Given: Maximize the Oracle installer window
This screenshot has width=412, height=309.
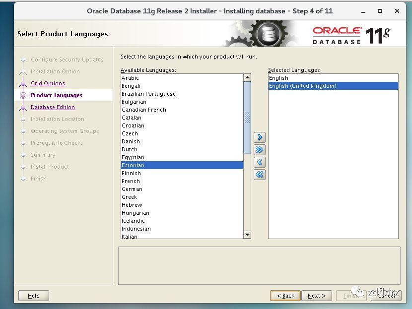Looking at the screenshot, I should (x=380, y=11).
